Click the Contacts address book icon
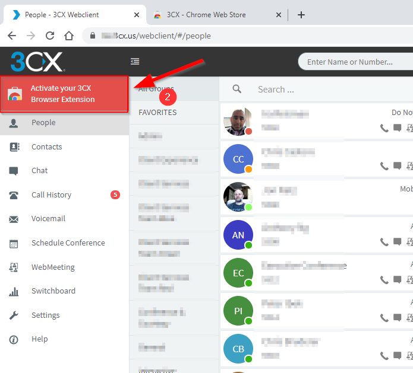 (x=14, y=147)
